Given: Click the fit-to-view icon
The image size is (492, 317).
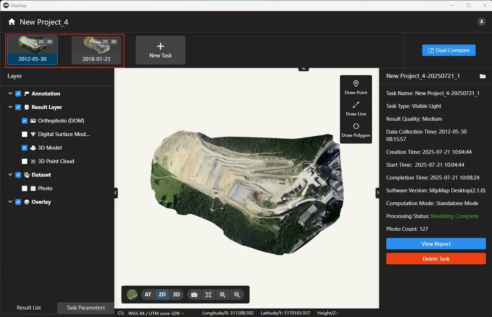Looking at the screenshot, I should pyautogui.click(x=208, y=295).
